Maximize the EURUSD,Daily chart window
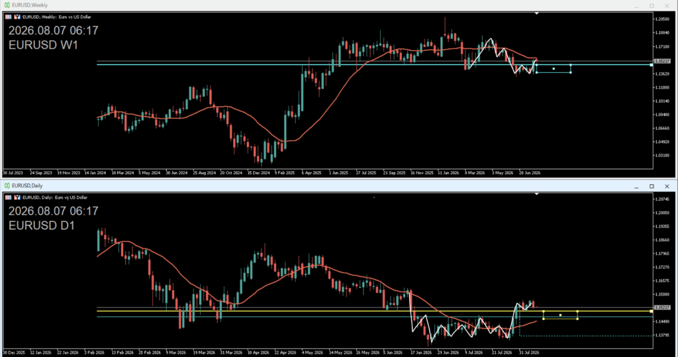 point(652,187)
